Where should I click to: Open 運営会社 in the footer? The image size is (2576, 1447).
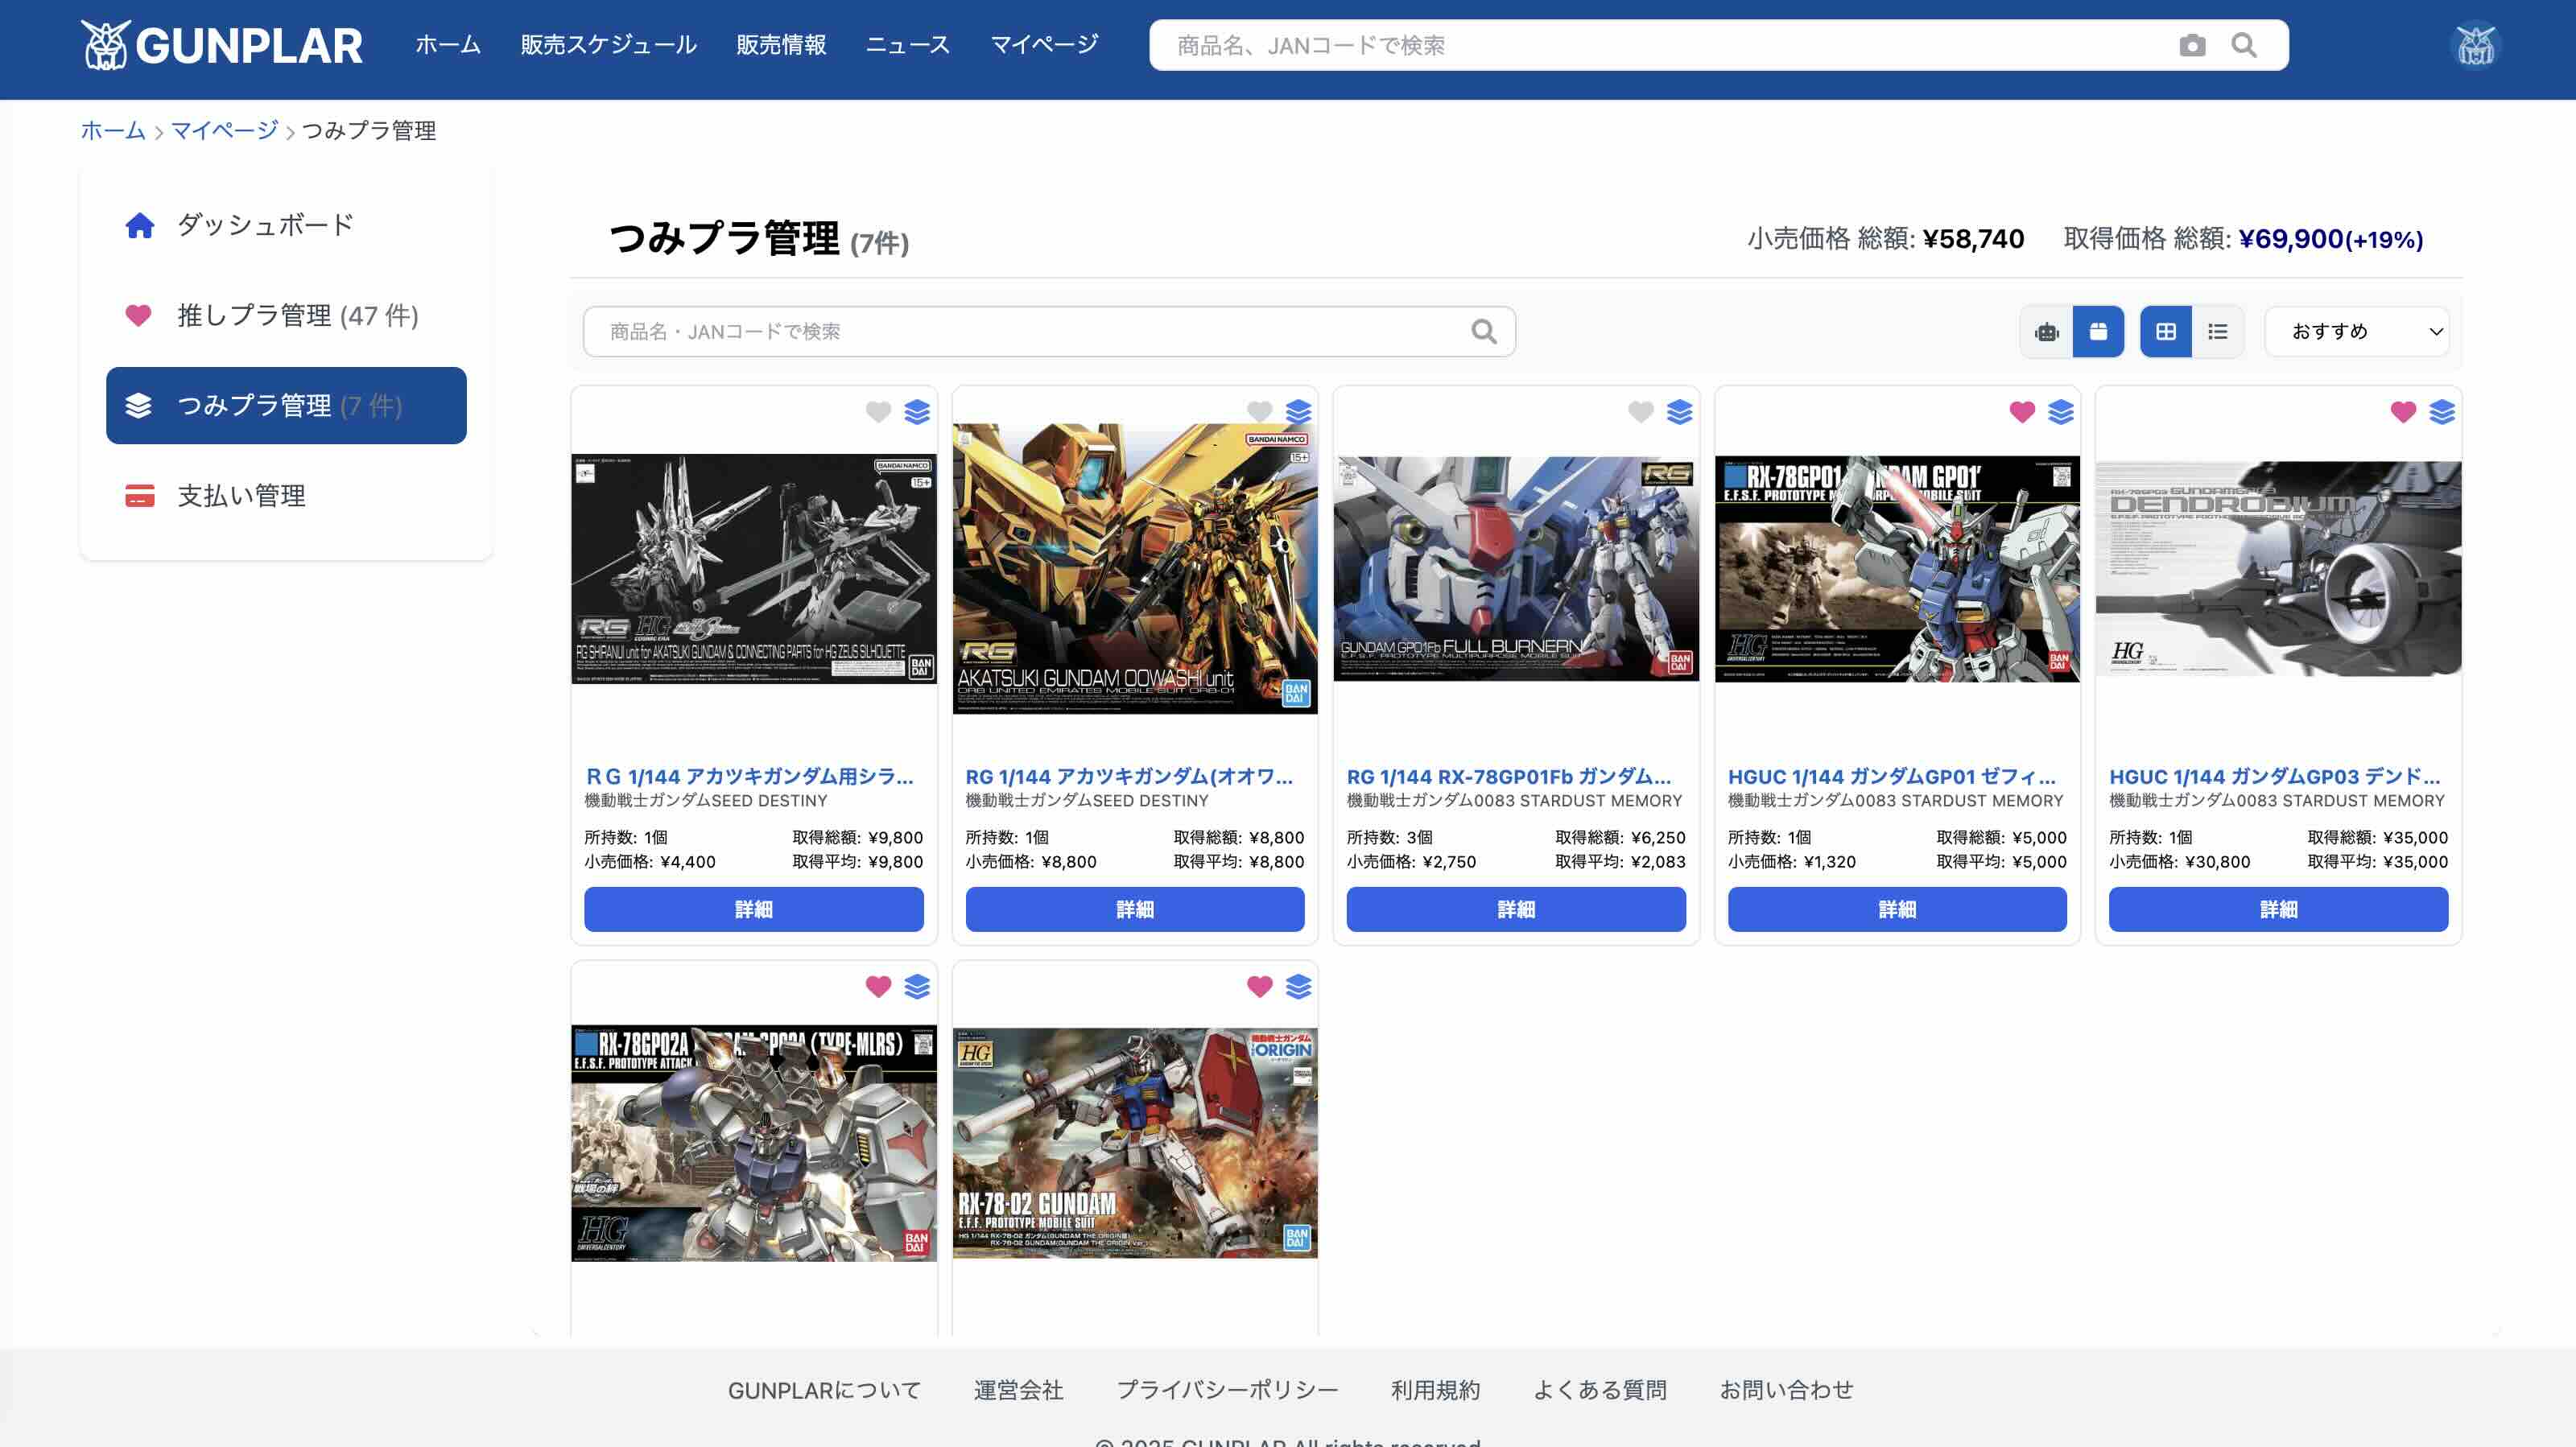click(1019, 1390)
